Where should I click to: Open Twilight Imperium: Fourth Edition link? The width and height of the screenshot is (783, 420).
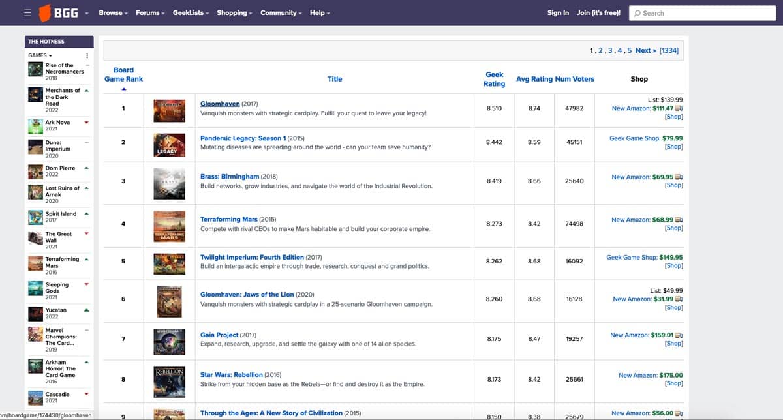(252, 258)
